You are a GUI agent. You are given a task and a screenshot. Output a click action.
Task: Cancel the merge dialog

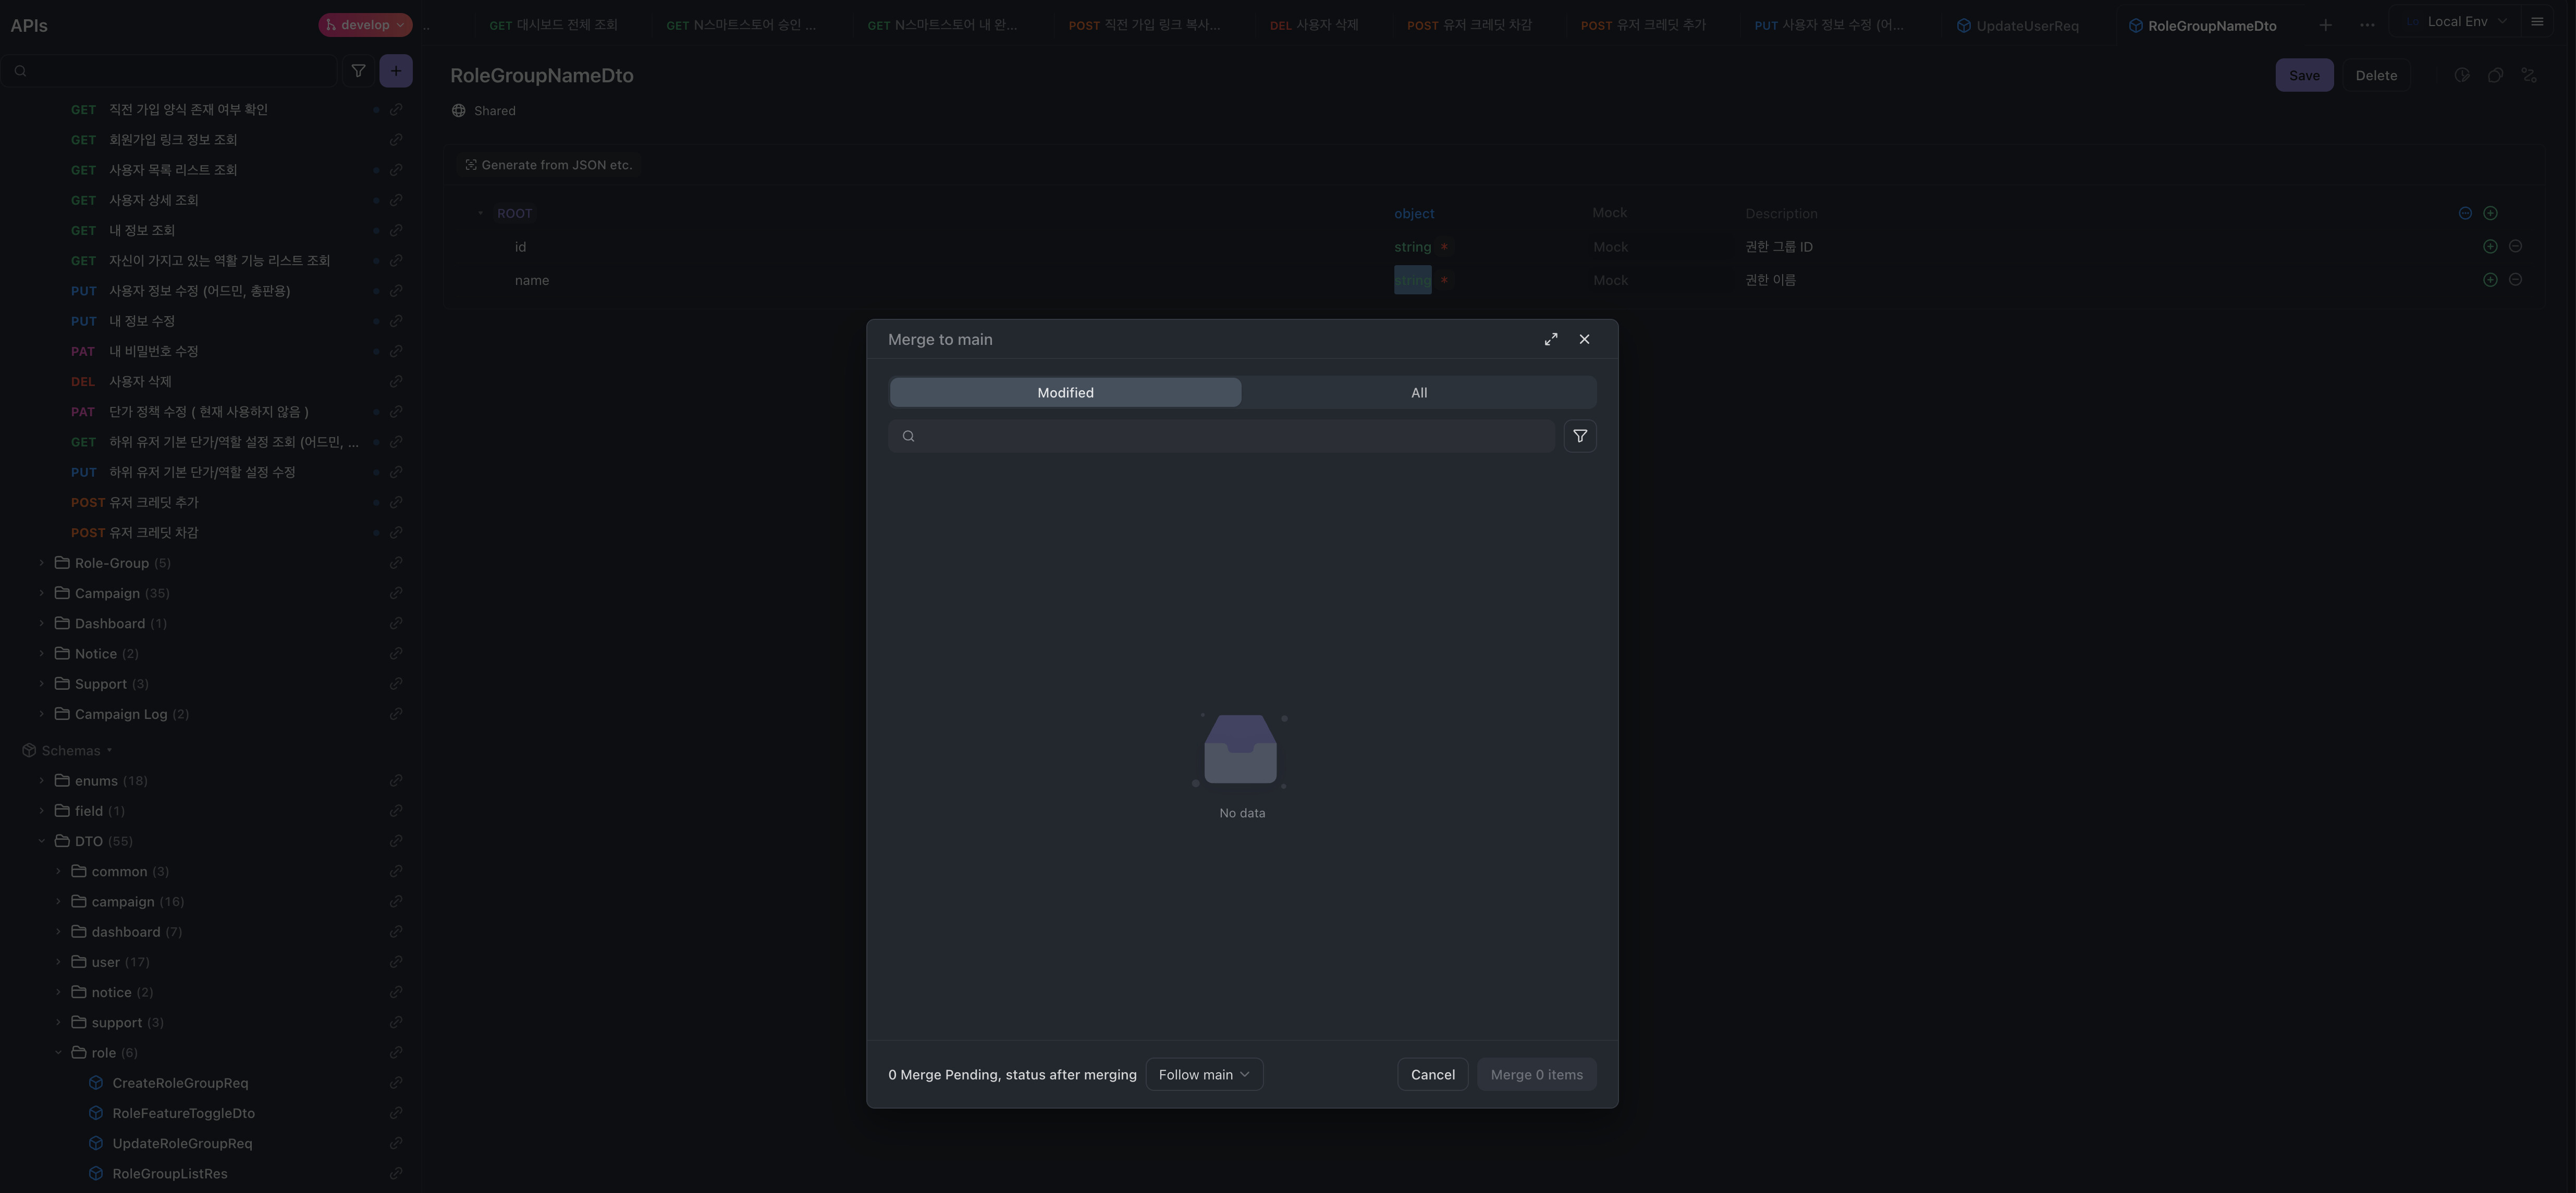[1432, 1074]
